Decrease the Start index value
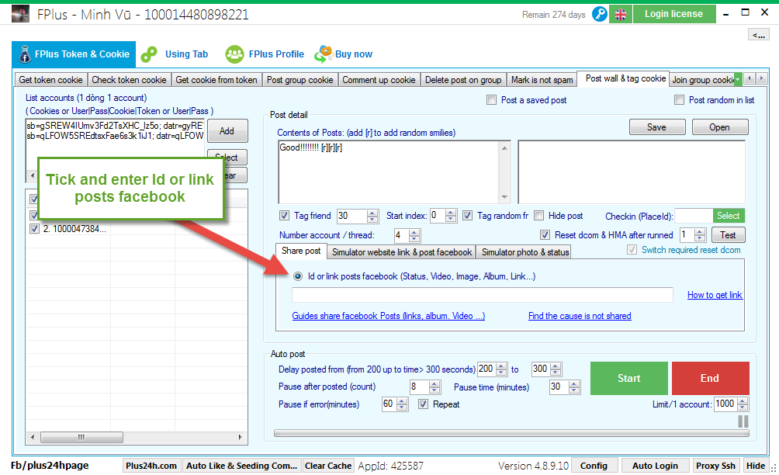779x475 pixels. point(451,219)
